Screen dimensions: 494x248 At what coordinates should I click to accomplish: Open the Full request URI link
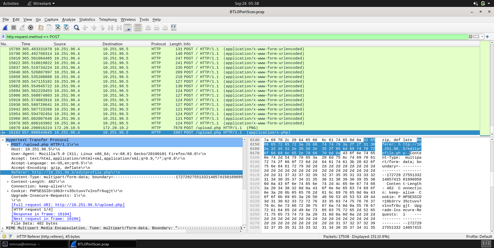click(x=68, y=205)
